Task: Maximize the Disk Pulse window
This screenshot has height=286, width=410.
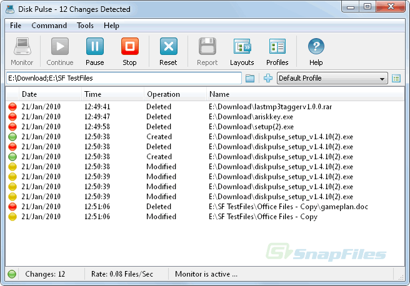Action: [367, 7]
